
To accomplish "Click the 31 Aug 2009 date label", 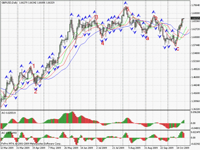I will click(151, 148).
